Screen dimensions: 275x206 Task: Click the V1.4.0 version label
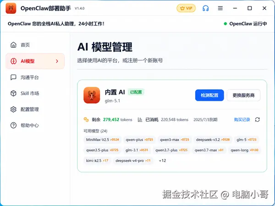pos(80,8)
